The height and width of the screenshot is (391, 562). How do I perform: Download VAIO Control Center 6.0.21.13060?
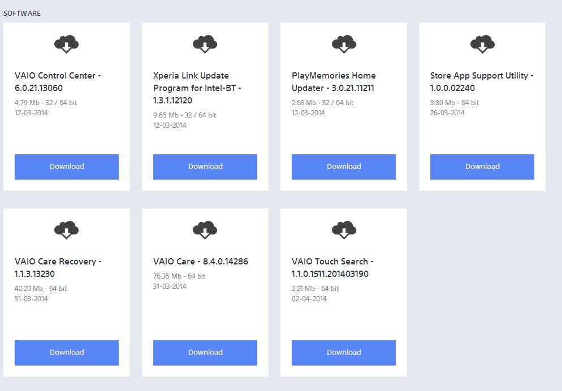pos(67,167)
